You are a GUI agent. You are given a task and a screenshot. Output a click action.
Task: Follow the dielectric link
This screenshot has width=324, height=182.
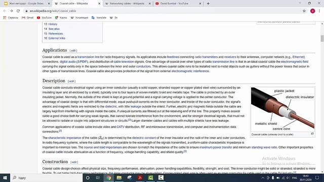click(111, 107)
